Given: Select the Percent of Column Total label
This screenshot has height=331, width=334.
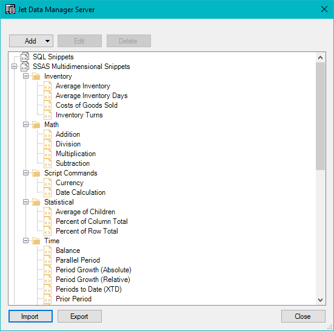Looking at the screenshot, I should tap(92, 221).
